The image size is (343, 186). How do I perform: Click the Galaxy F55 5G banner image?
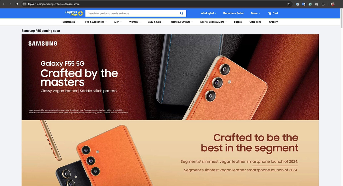click(170, 77)
